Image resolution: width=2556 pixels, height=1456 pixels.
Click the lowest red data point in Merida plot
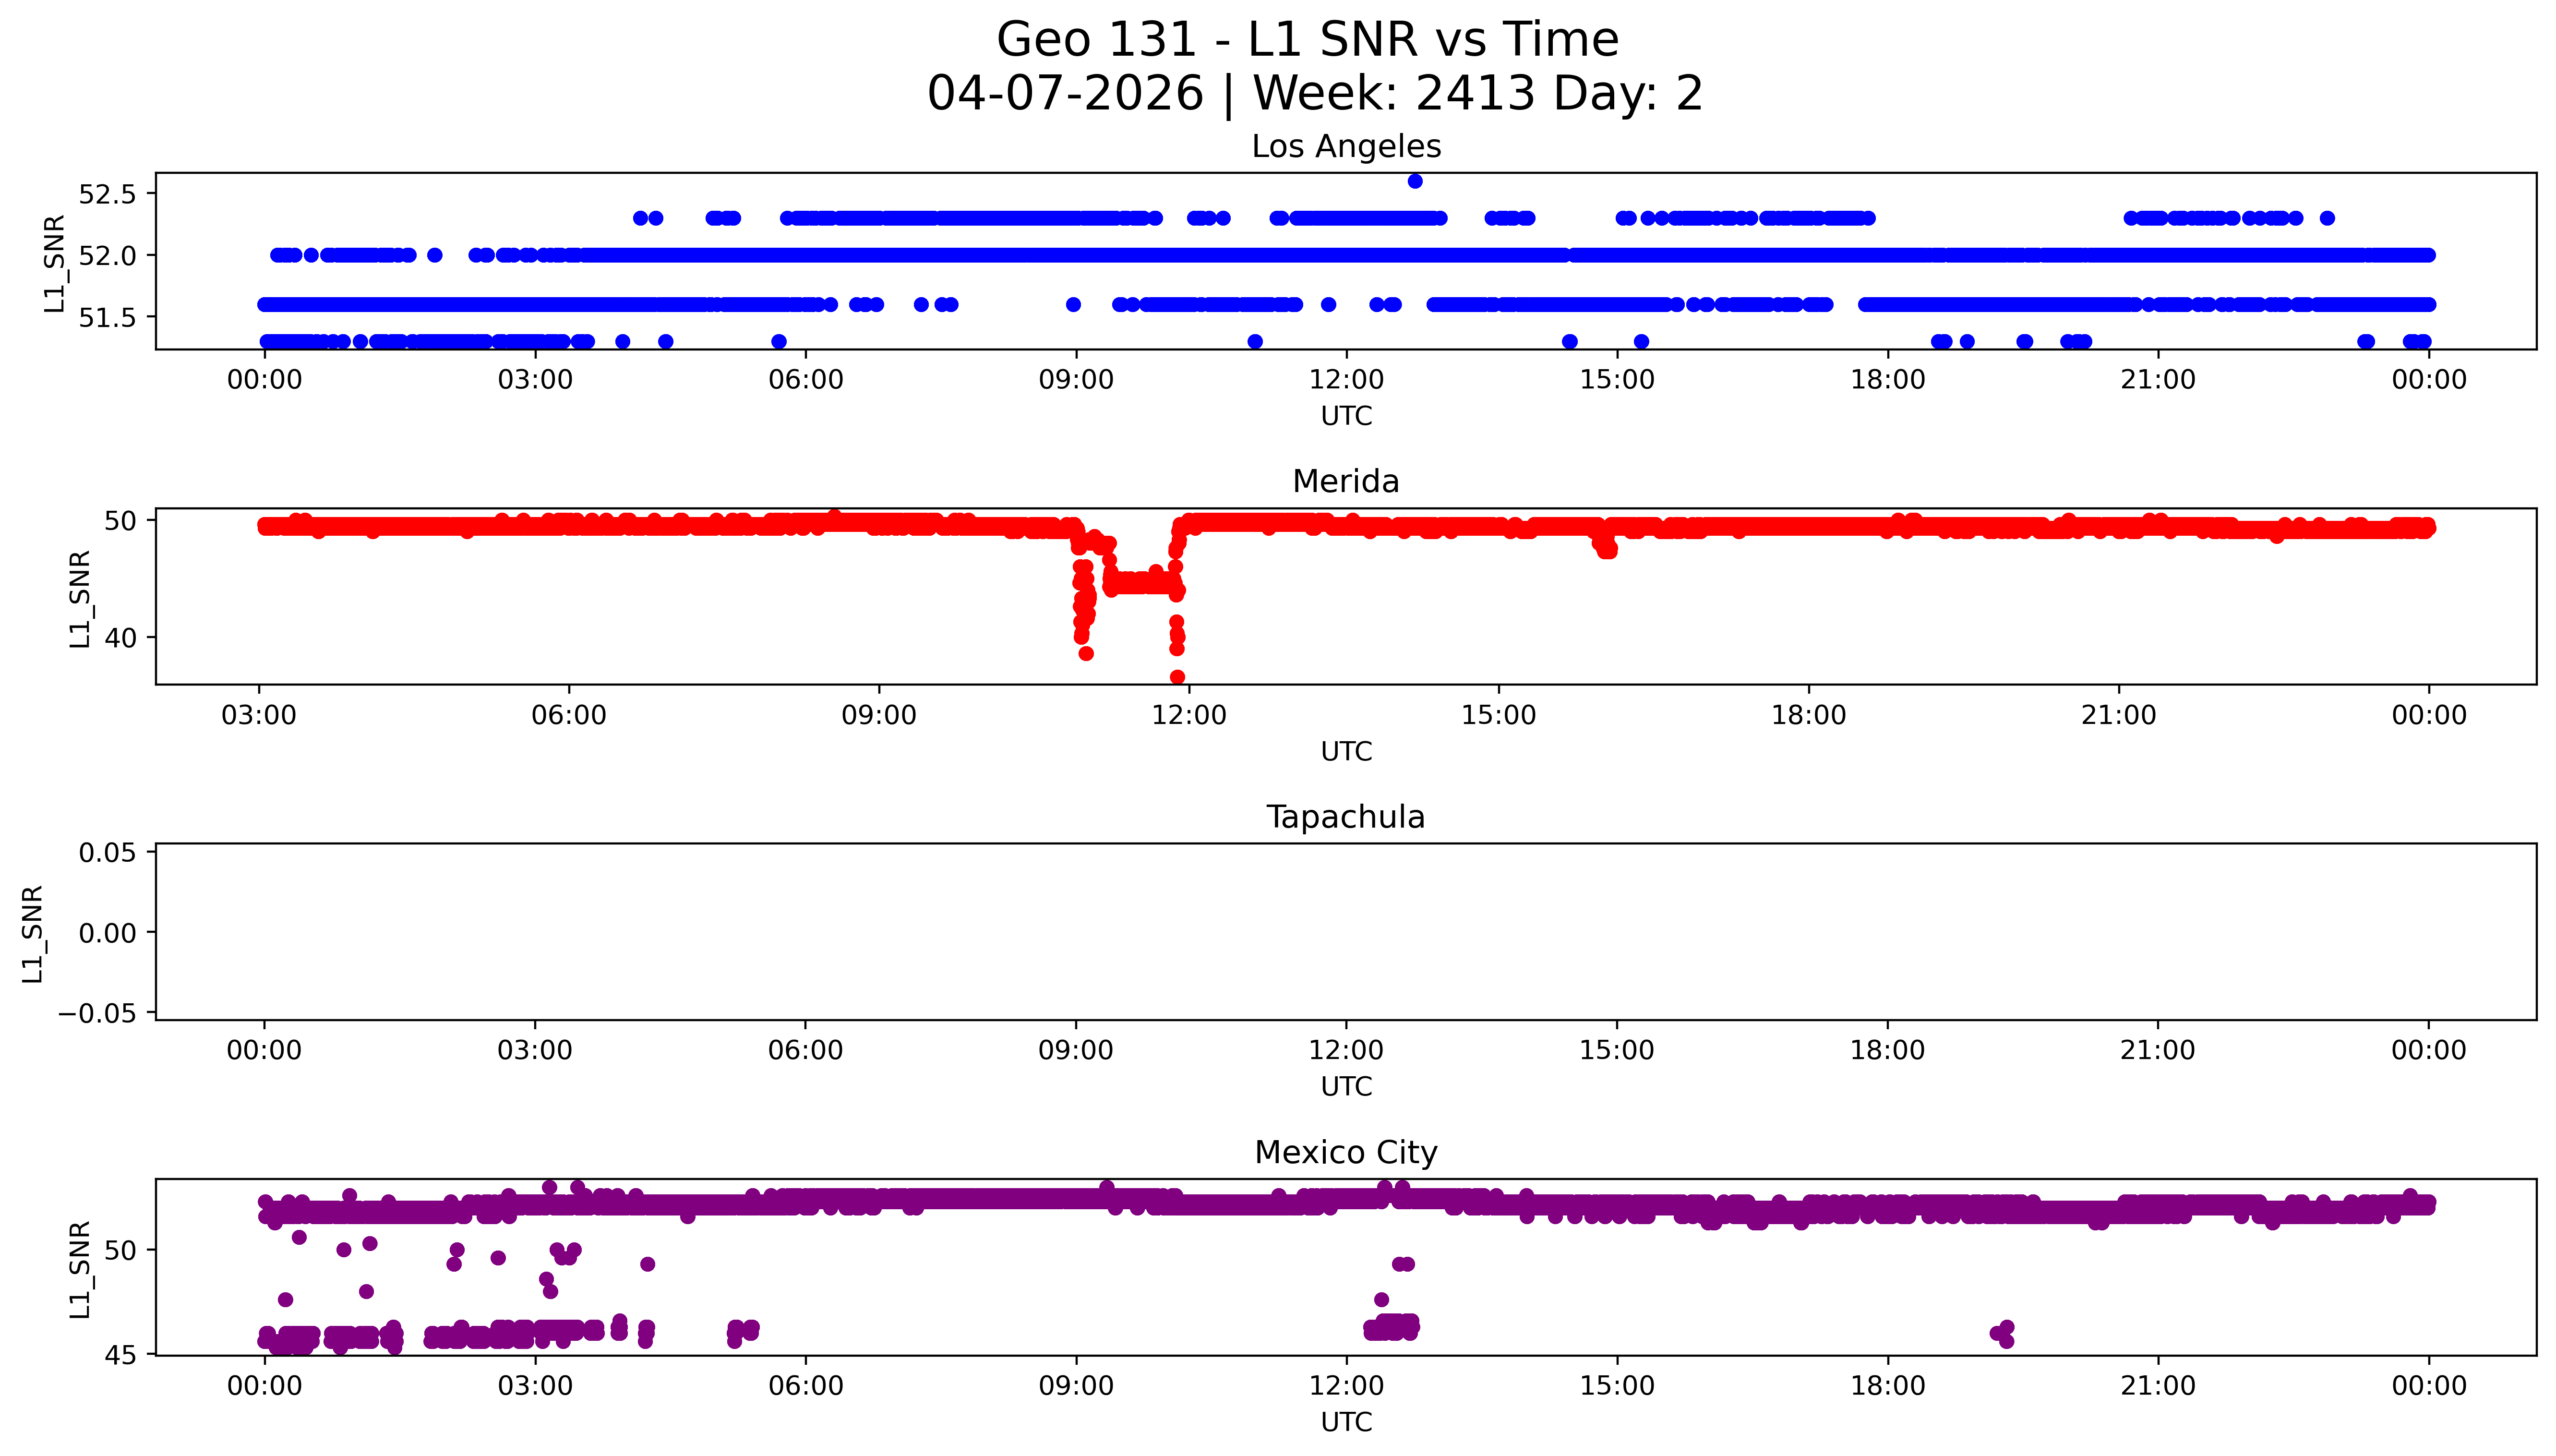point(1177,677)
